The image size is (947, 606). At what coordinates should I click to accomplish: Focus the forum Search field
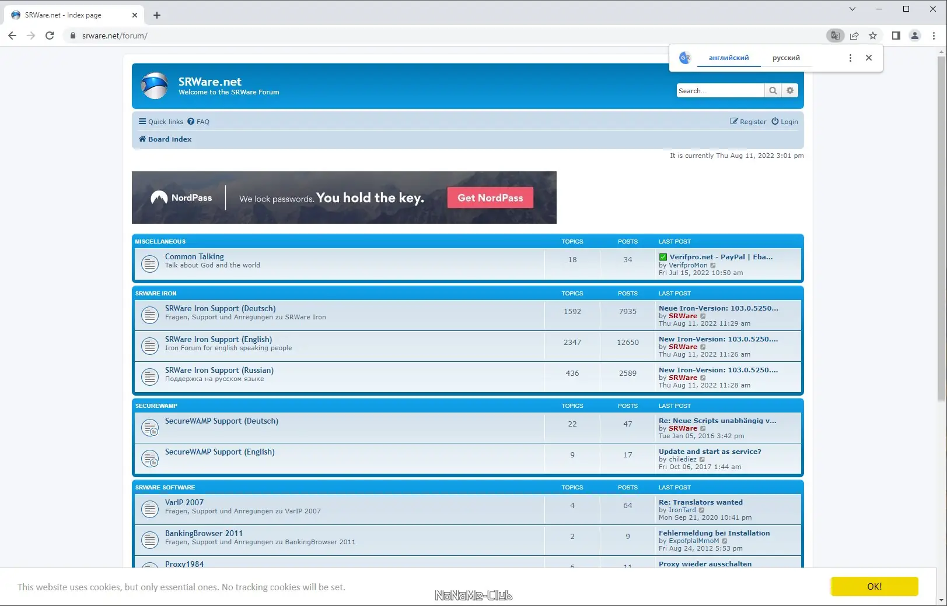coord(720,90)
